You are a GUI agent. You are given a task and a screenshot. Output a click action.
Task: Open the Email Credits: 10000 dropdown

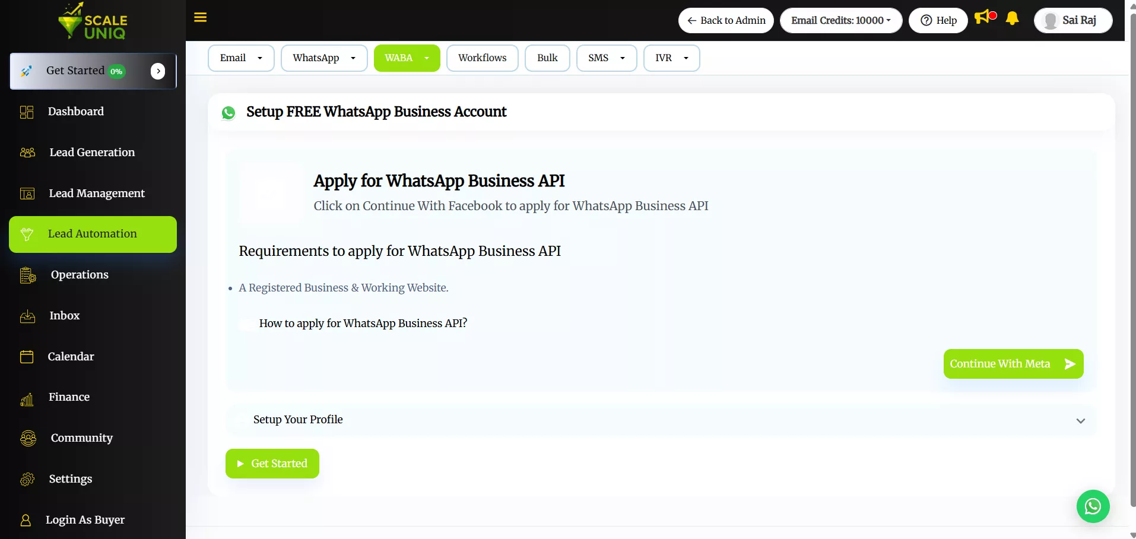point(841,20)
